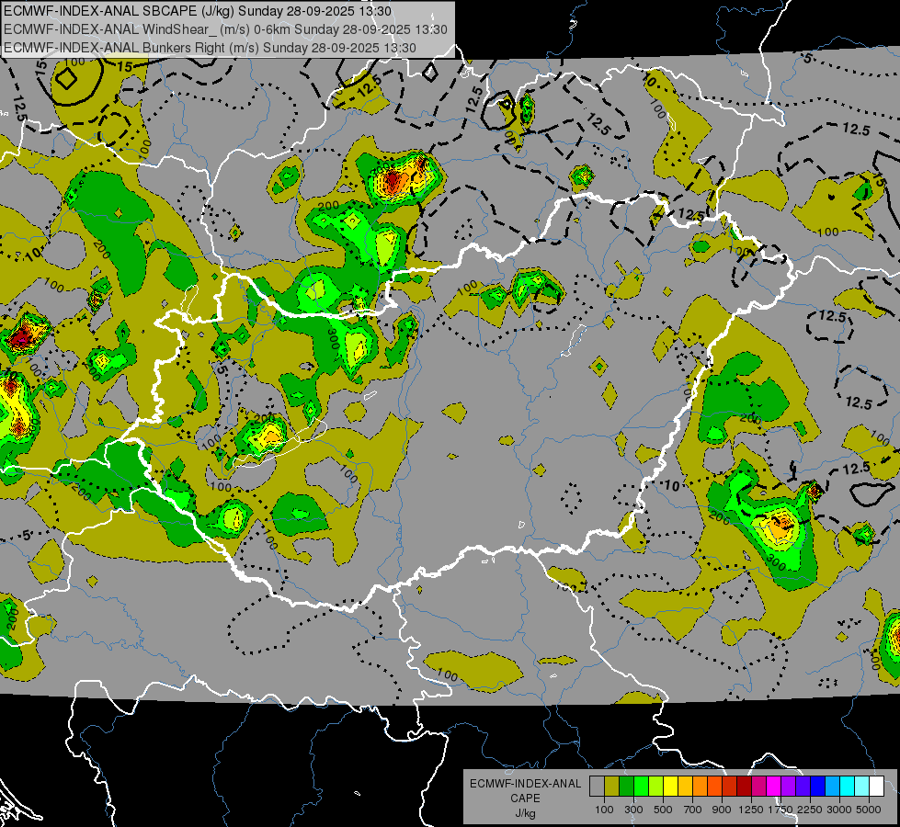900x827 pixels.
Task: Pick the brick red swatch after 900
Action: [730, 787]
